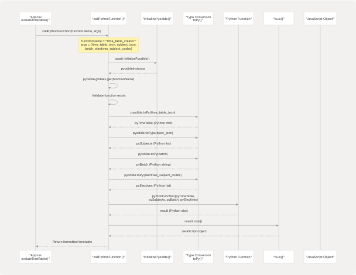Select the top toJs() participant box
The width and height of the screenshot is (356, 275).
(x=279, y=18)
